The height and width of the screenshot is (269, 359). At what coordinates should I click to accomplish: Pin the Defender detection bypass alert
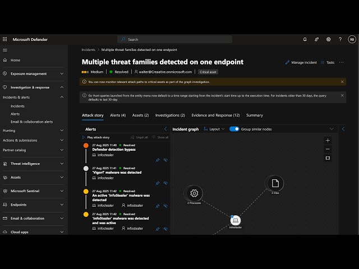click(x=158, y=160)
